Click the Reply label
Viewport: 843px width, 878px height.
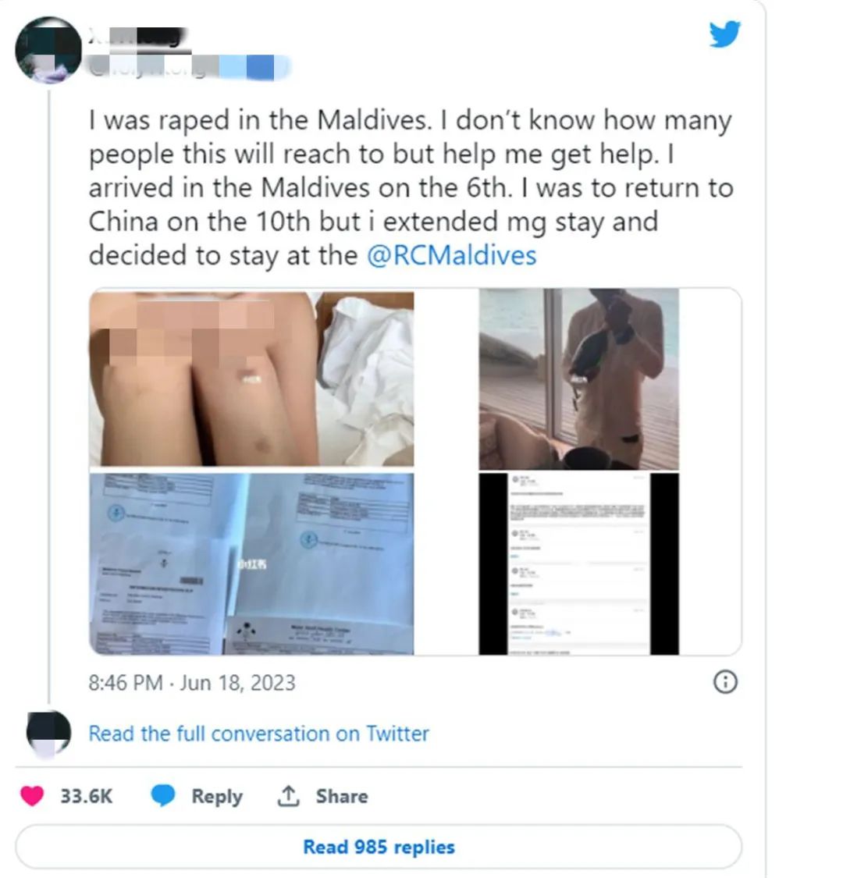[x=217, y=796]
